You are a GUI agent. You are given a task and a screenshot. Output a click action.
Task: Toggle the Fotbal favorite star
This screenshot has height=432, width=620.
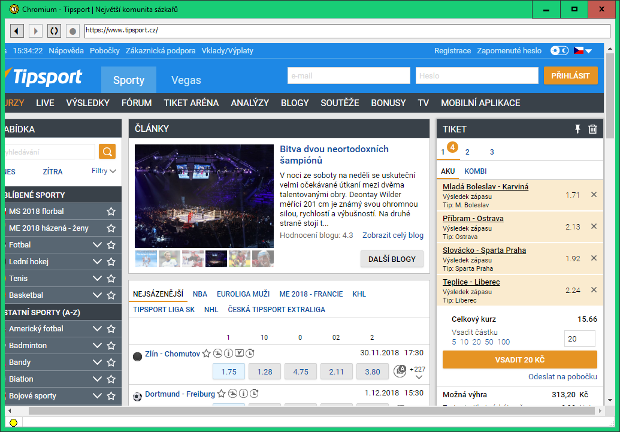[x=111, y=245]
